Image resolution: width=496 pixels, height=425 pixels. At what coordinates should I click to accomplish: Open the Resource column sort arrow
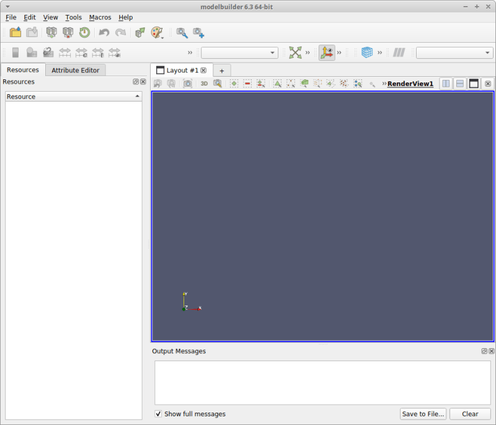(x=139, y=96)
